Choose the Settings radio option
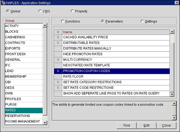The image size is (180, 132). click(142, 21)
